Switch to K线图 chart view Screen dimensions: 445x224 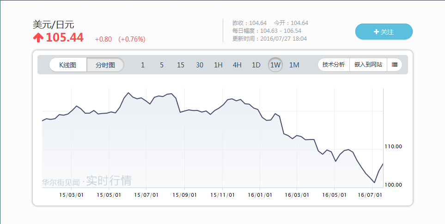(x=68, y=65)
